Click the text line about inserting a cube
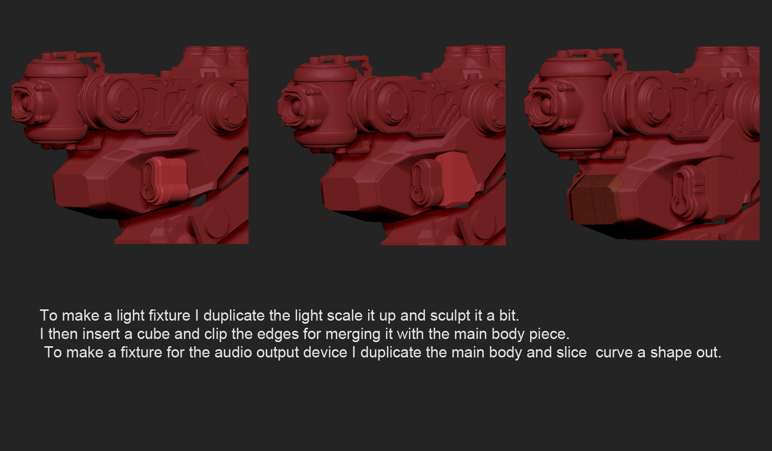This screenshot has height=451, width=772. tap(305, 334)
